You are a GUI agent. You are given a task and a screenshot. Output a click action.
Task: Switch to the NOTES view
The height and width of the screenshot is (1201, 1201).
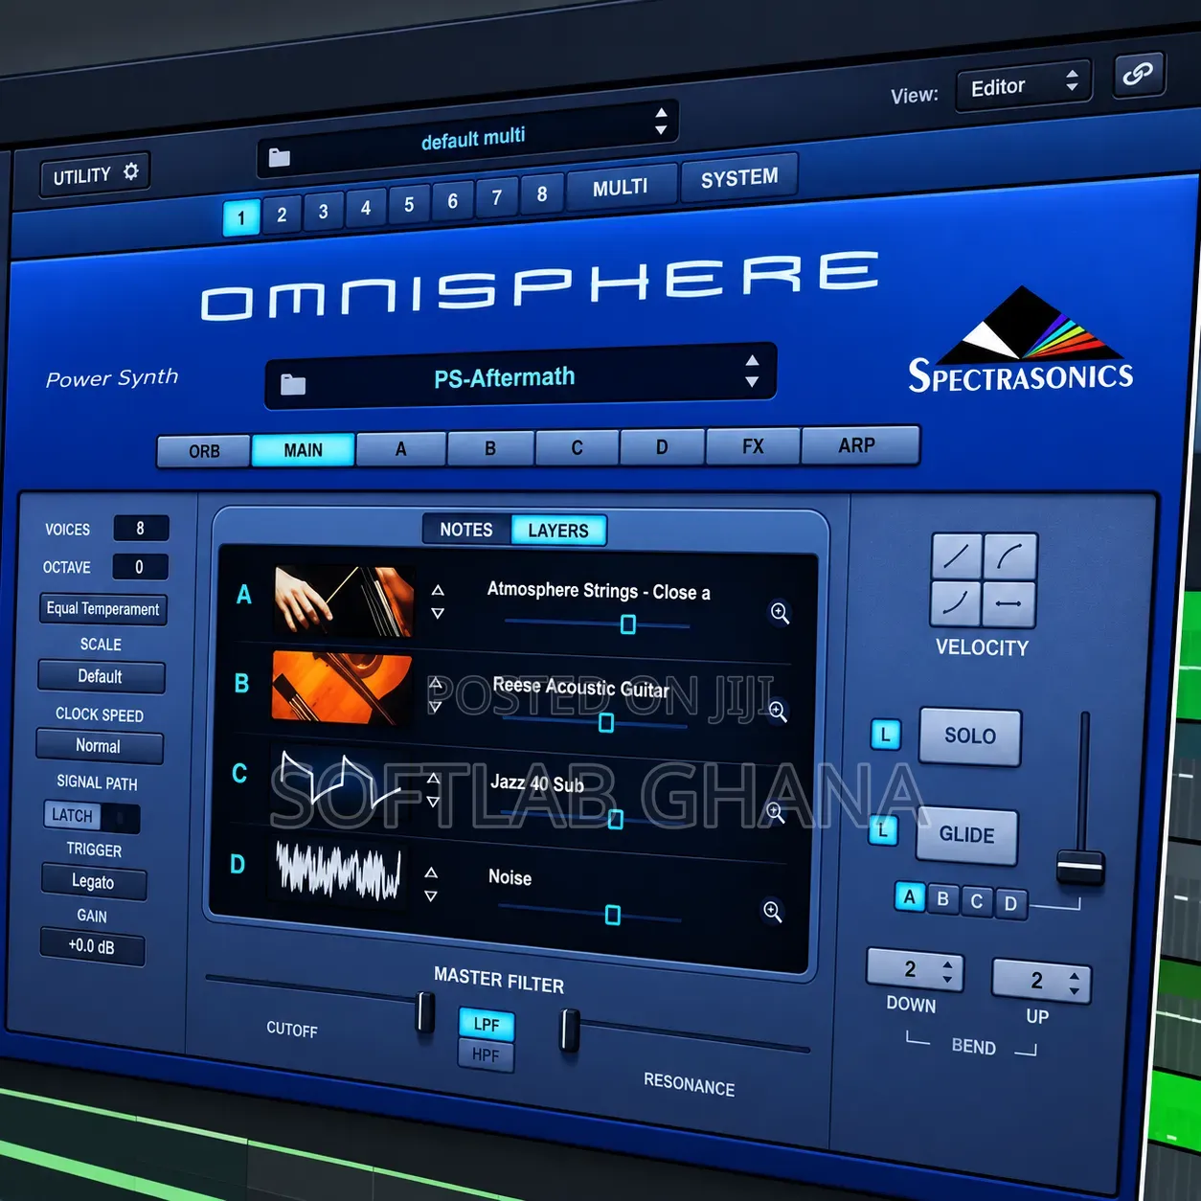point(466,530)
